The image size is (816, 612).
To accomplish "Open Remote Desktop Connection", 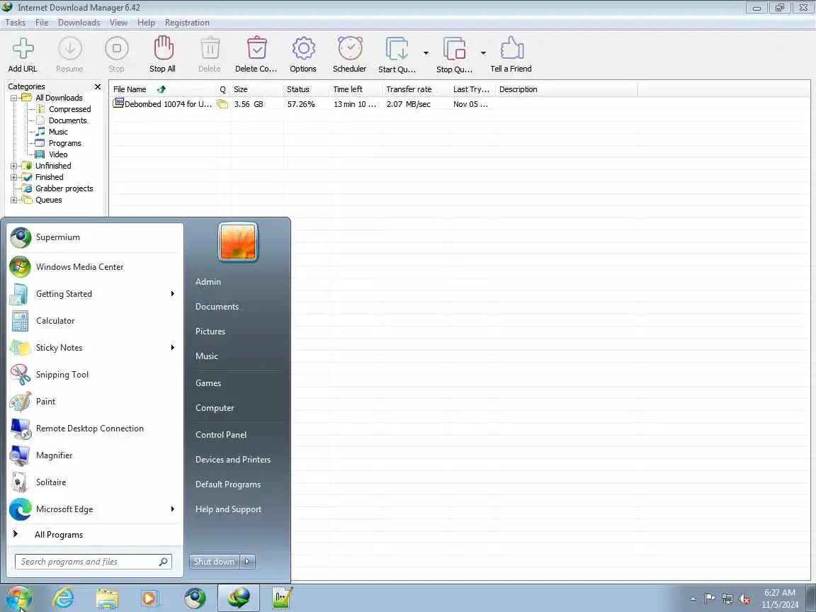I will pos(95,429).
